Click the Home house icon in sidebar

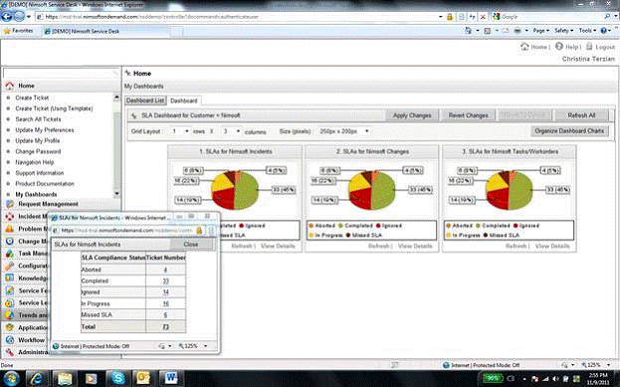(x=10, y=86)
